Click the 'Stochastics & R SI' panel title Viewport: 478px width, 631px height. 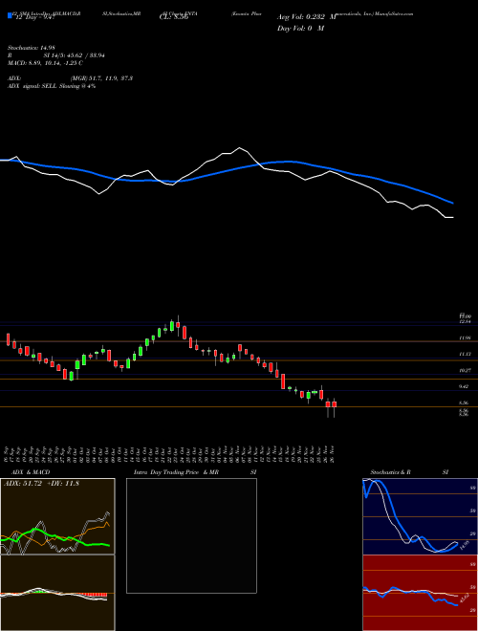(409, 472)
